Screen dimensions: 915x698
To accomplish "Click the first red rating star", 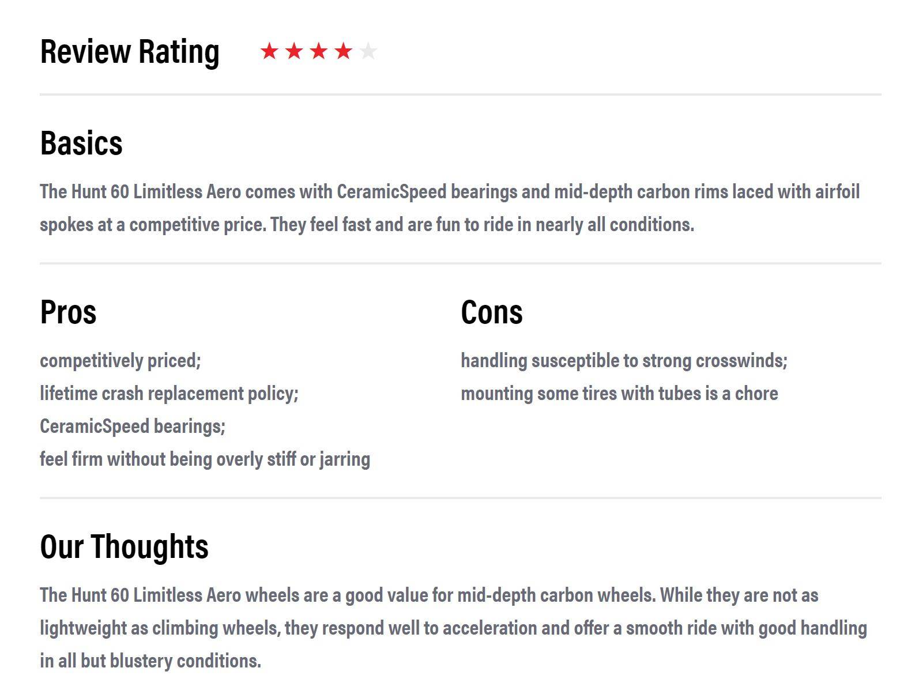I will 269,51.
